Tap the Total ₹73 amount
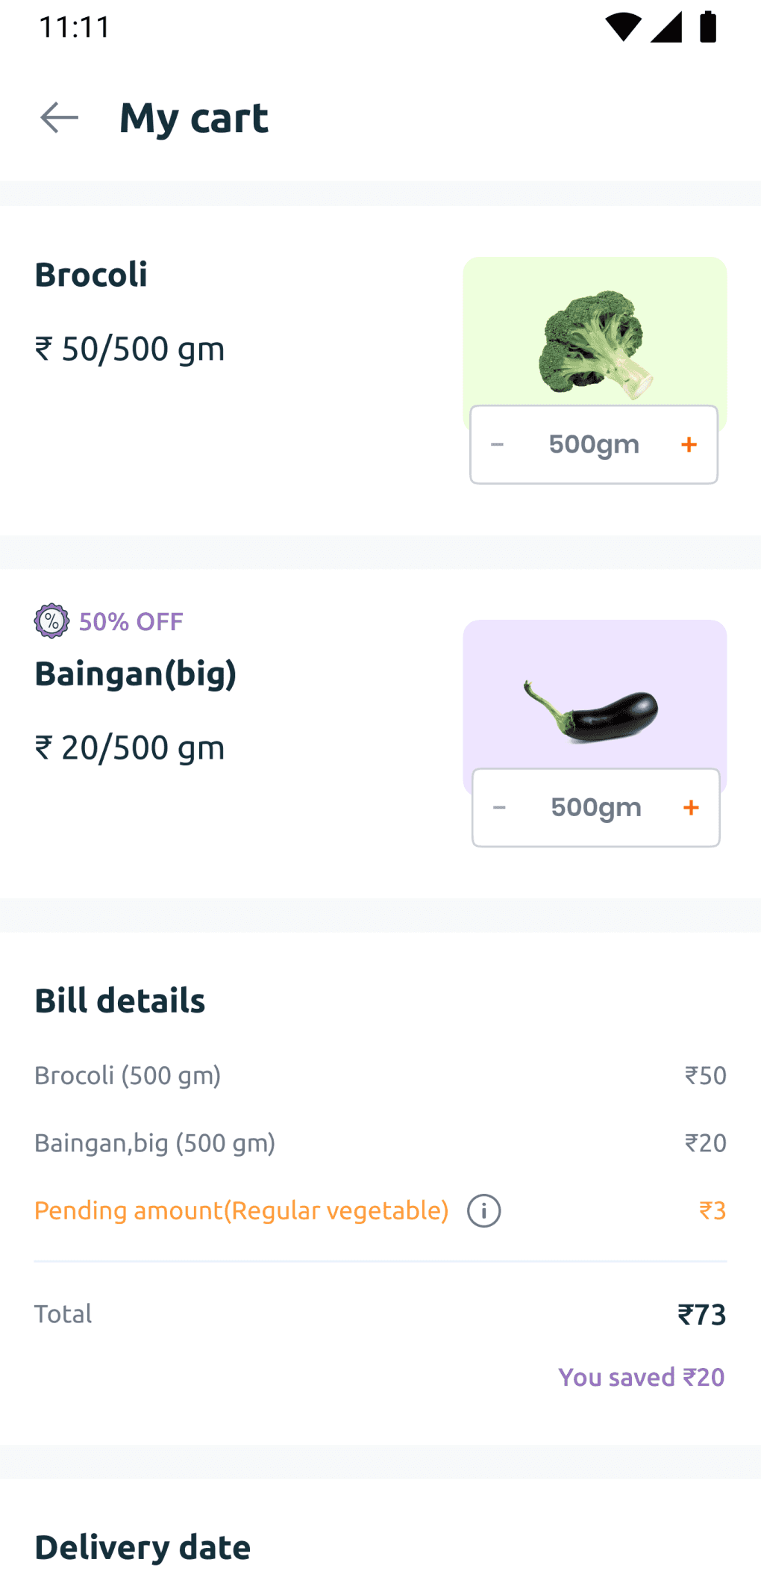The image size is (761, 1583). [x=701, y=1314]
